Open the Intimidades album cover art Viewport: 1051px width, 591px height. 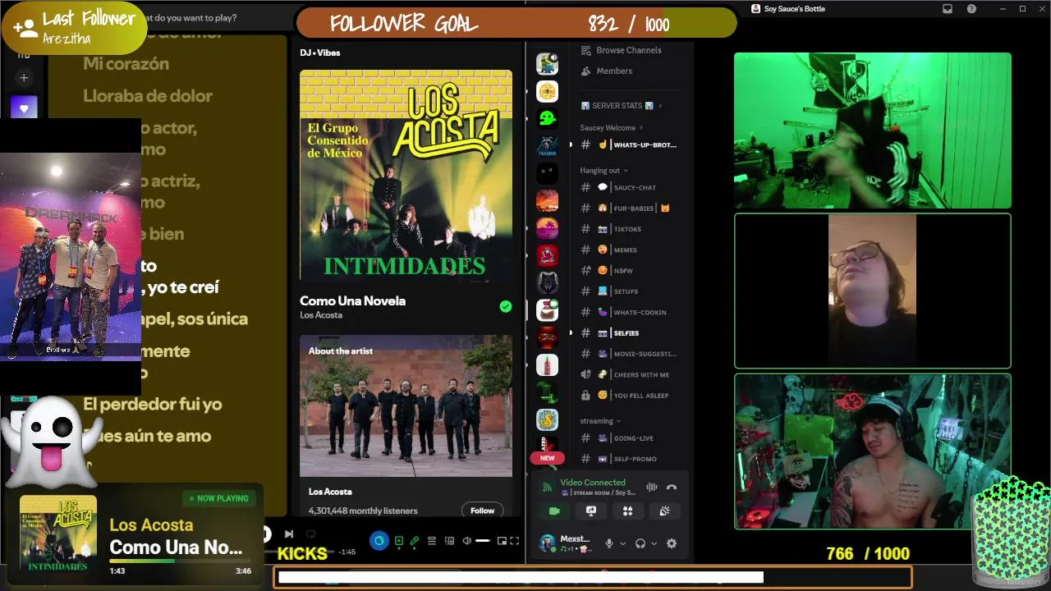pyautogui.click(x=406, y=175)
